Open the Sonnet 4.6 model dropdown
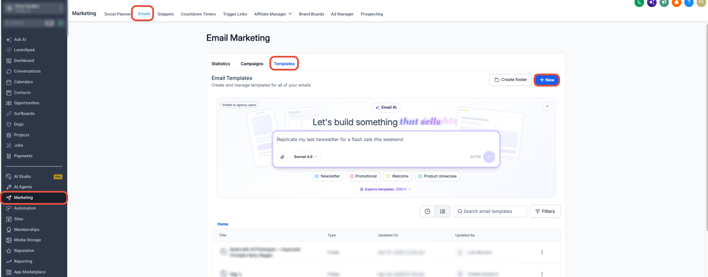This screenshot has width=708, height=277. coord(305,157)
